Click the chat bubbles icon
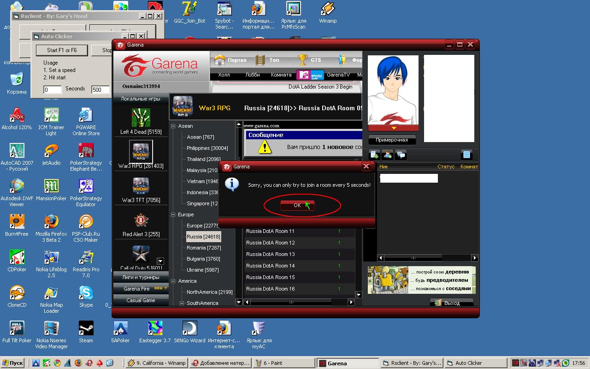This screenshot has height=369, width=590. point(401,155)
